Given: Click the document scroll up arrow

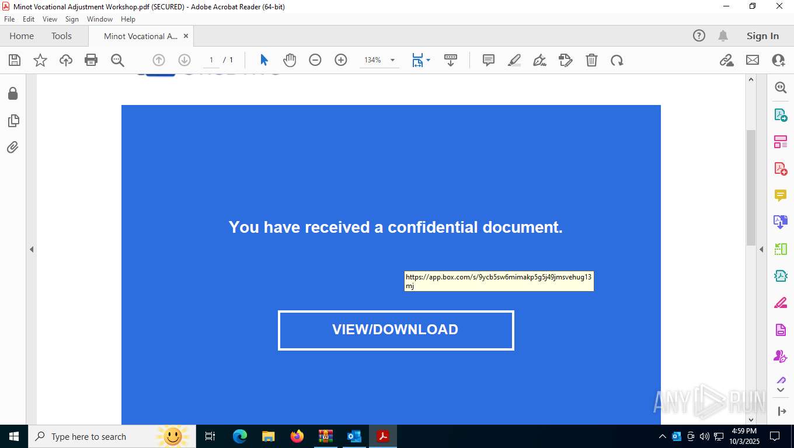Looking at the screenshot, I should pyautogui.click(x=751, y=80).
